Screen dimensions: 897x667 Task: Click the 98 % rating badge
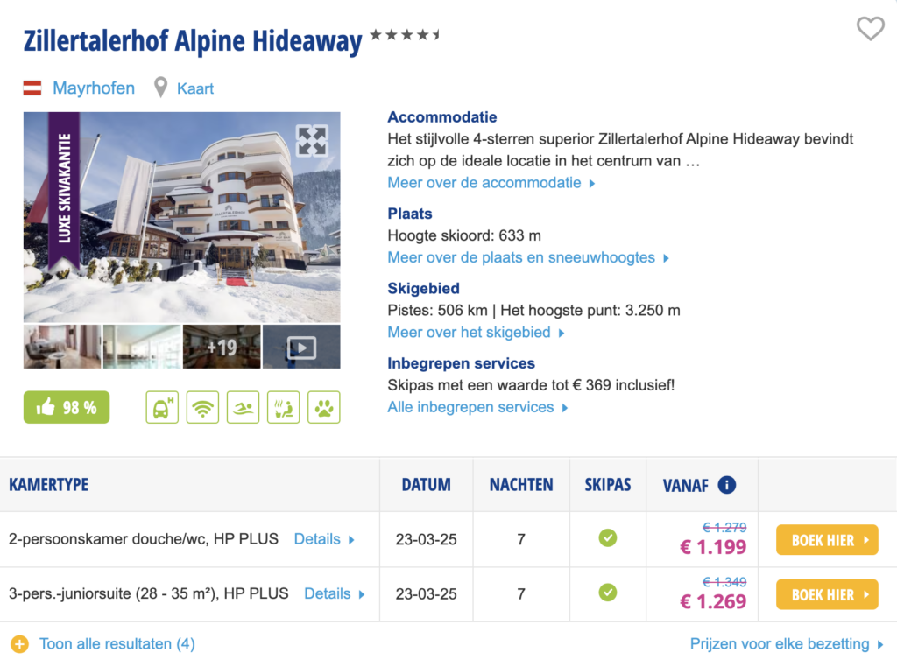coord(67,407)
